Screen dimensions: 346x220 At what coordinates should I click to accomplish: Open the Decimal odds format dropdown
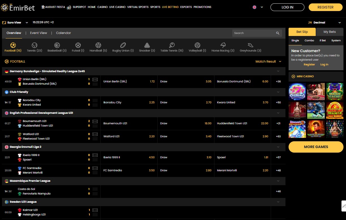pyautogui.click(x=325, y=23)
